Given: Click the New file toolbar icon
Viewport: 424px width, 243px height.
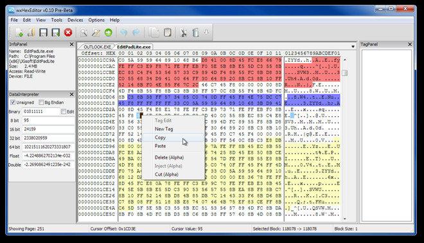Looking at the screenshot, I should tap(19, 33).
